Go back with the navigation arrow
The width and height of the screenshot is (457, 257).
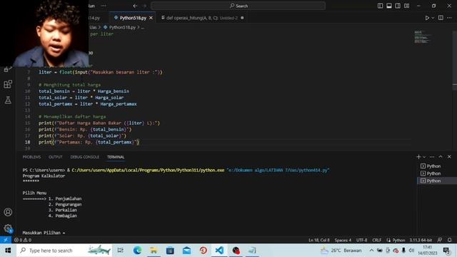coord(135,6)
